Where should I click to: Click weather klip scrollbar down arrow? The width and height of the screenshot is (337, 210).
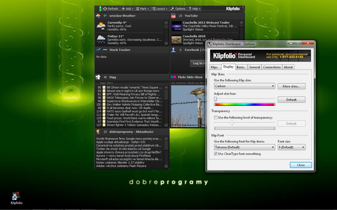pyautogui.click(x=166, y=43)
